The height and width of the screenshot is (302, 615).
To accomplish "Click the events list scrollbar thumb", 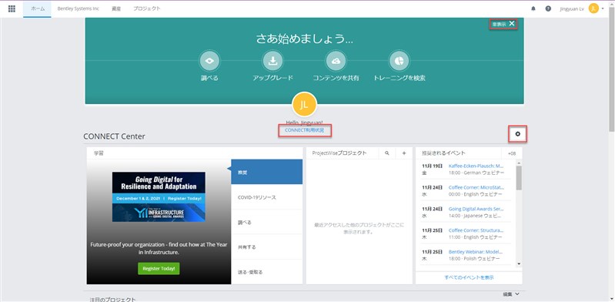I will click(519, 177).
